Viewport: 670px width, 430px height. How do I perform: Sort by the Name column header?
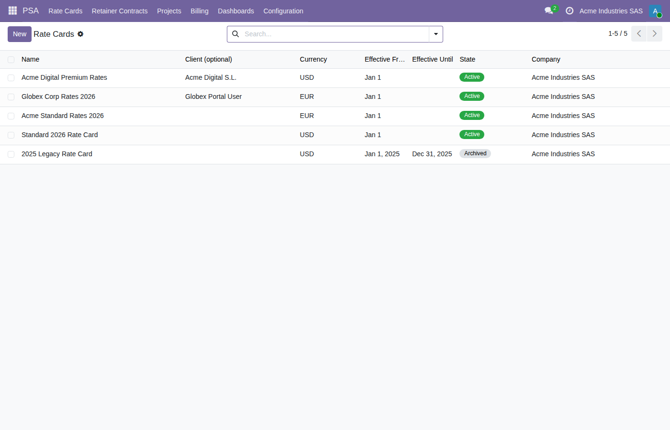pos(30,59)
